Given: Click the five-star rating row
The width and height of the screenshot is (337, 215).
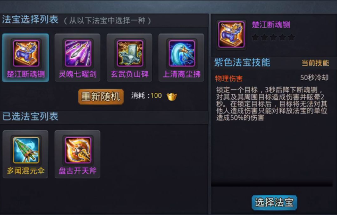Looking at the screenshot, I should [x=273, y=37].
